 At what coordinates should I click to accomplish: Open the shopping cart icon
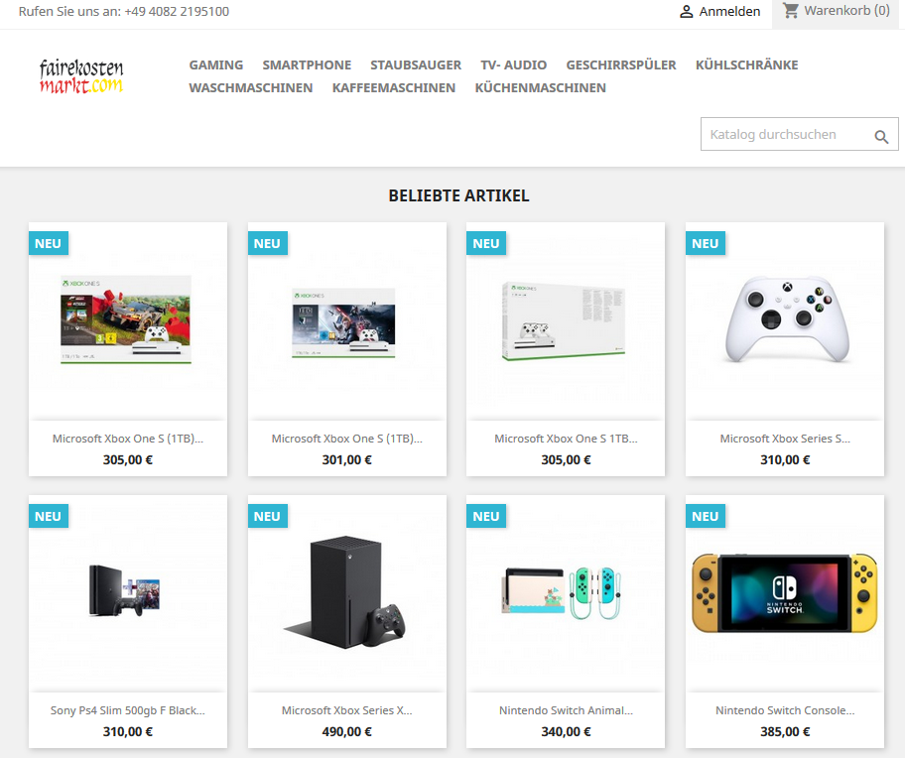click(x=790, y=10)
